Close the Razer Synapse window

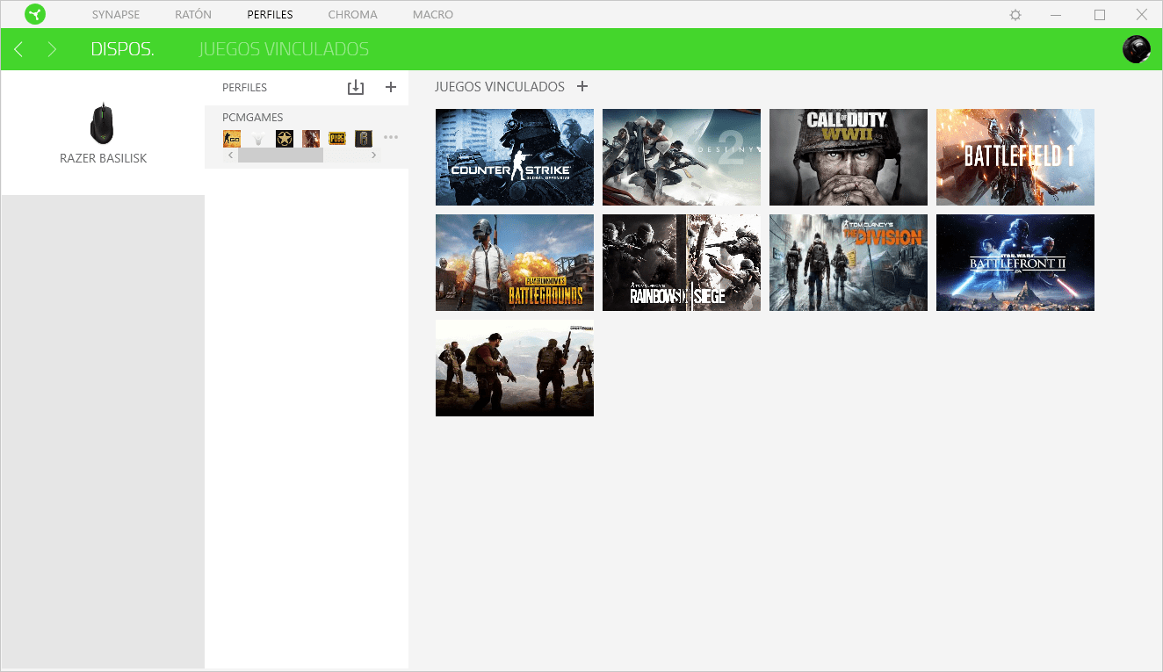[1141, 15]
